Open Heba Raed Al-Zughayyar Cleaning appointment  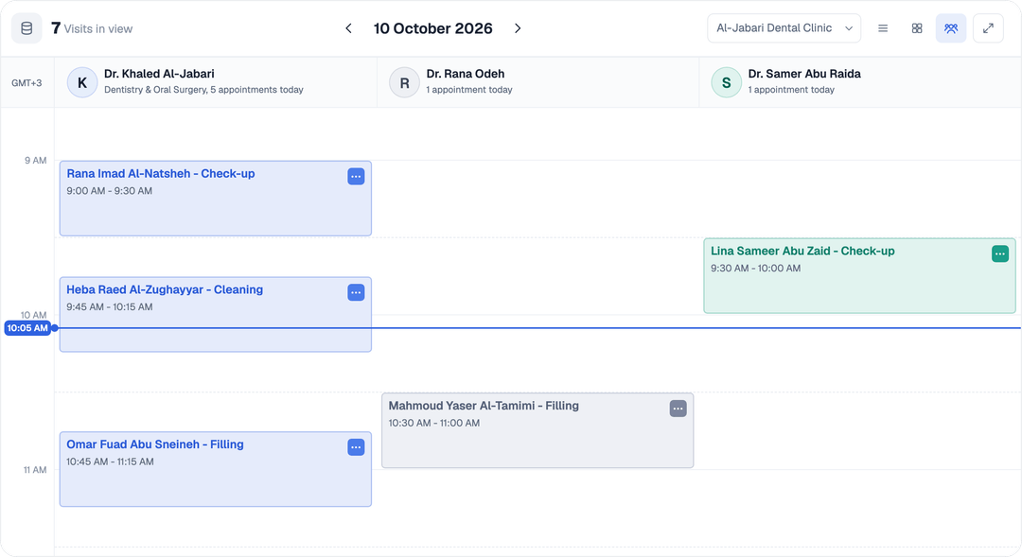[216, 315]
